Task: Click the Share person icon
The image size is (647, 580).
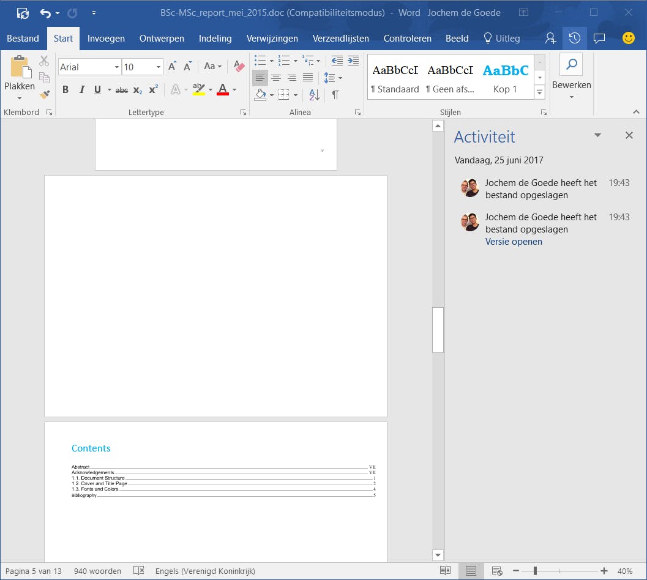Action: click(x=550, y=38)
